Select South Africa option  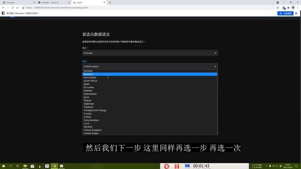[x=150, y=81]
